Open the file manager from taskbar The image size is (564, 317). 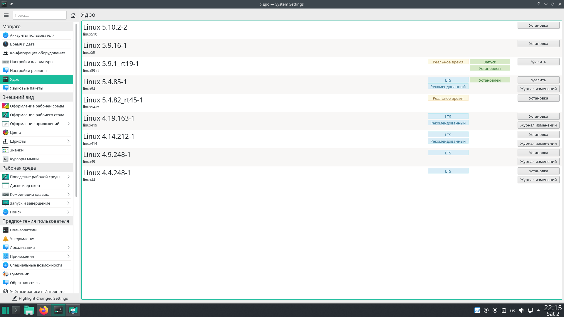29,310
